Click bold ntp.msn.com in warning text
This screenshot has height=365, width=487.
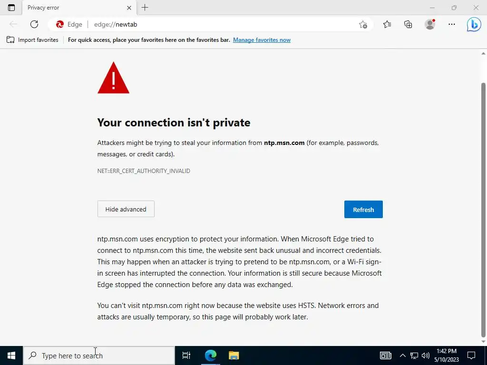pos(284,143)
